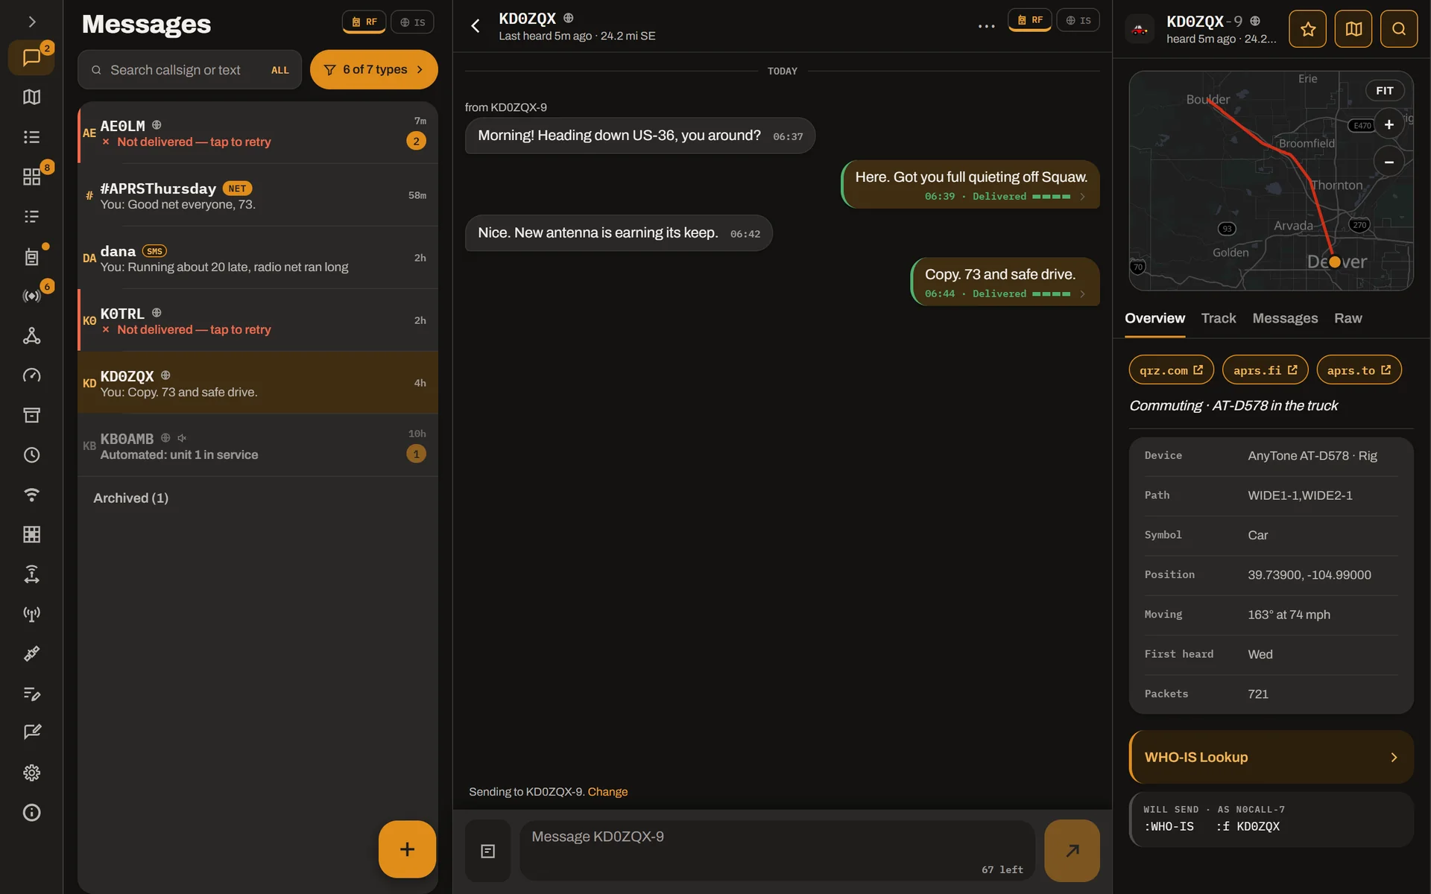The height and width of the screenshot is (894, 1431).
Task: Open the beacon broadcast sidebar icon
Action: 31,296
